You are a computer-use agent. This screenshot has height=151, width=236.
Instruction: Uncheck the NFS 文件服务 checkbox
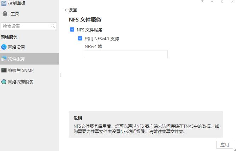72,30
